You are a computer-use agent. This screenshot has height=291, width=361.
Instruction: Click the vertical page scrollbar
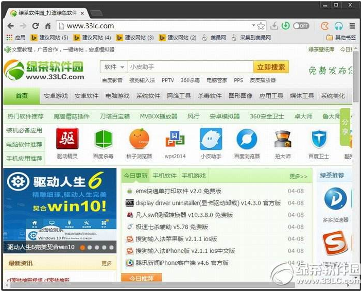click(356, 76)
